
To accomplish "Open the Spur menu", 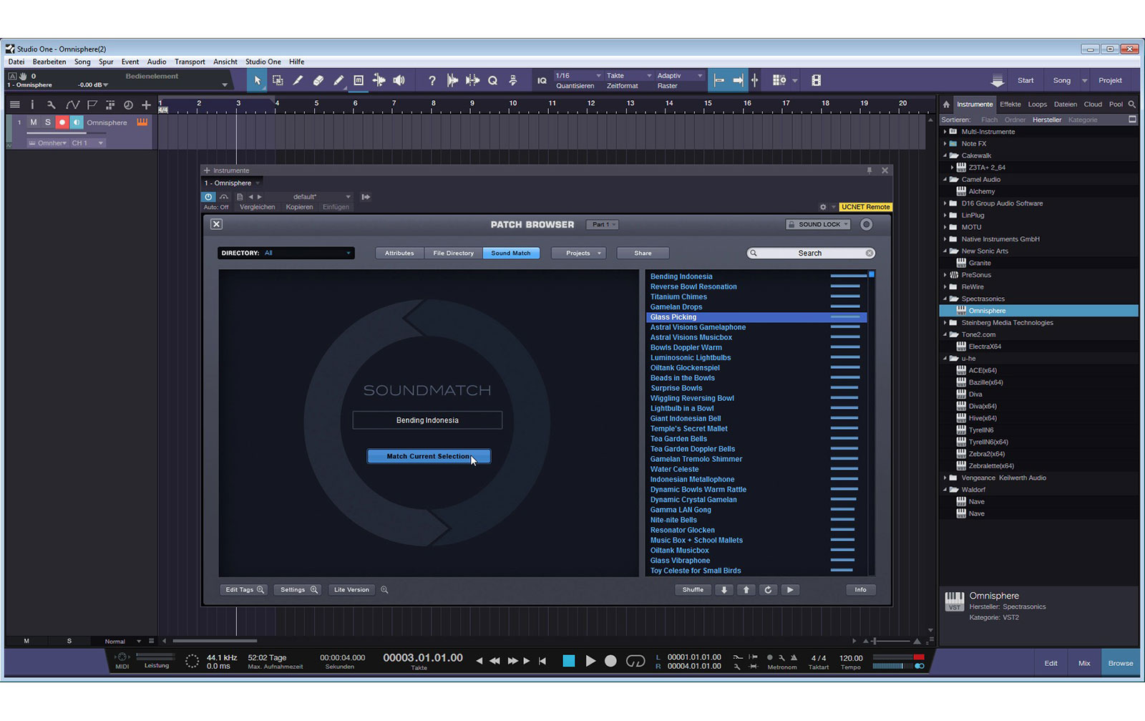I will (x=106, y=62).
